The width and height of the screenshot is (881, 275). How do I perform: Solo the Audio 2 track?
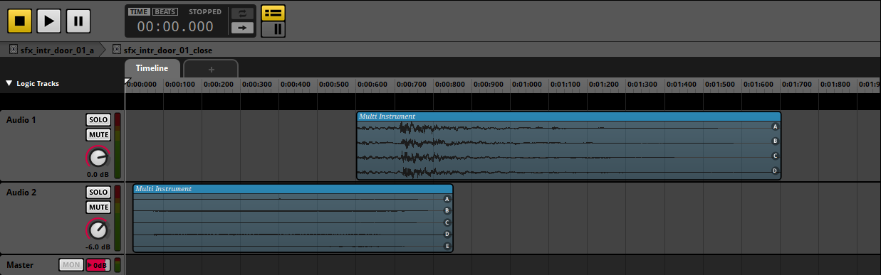coord(98,193)
